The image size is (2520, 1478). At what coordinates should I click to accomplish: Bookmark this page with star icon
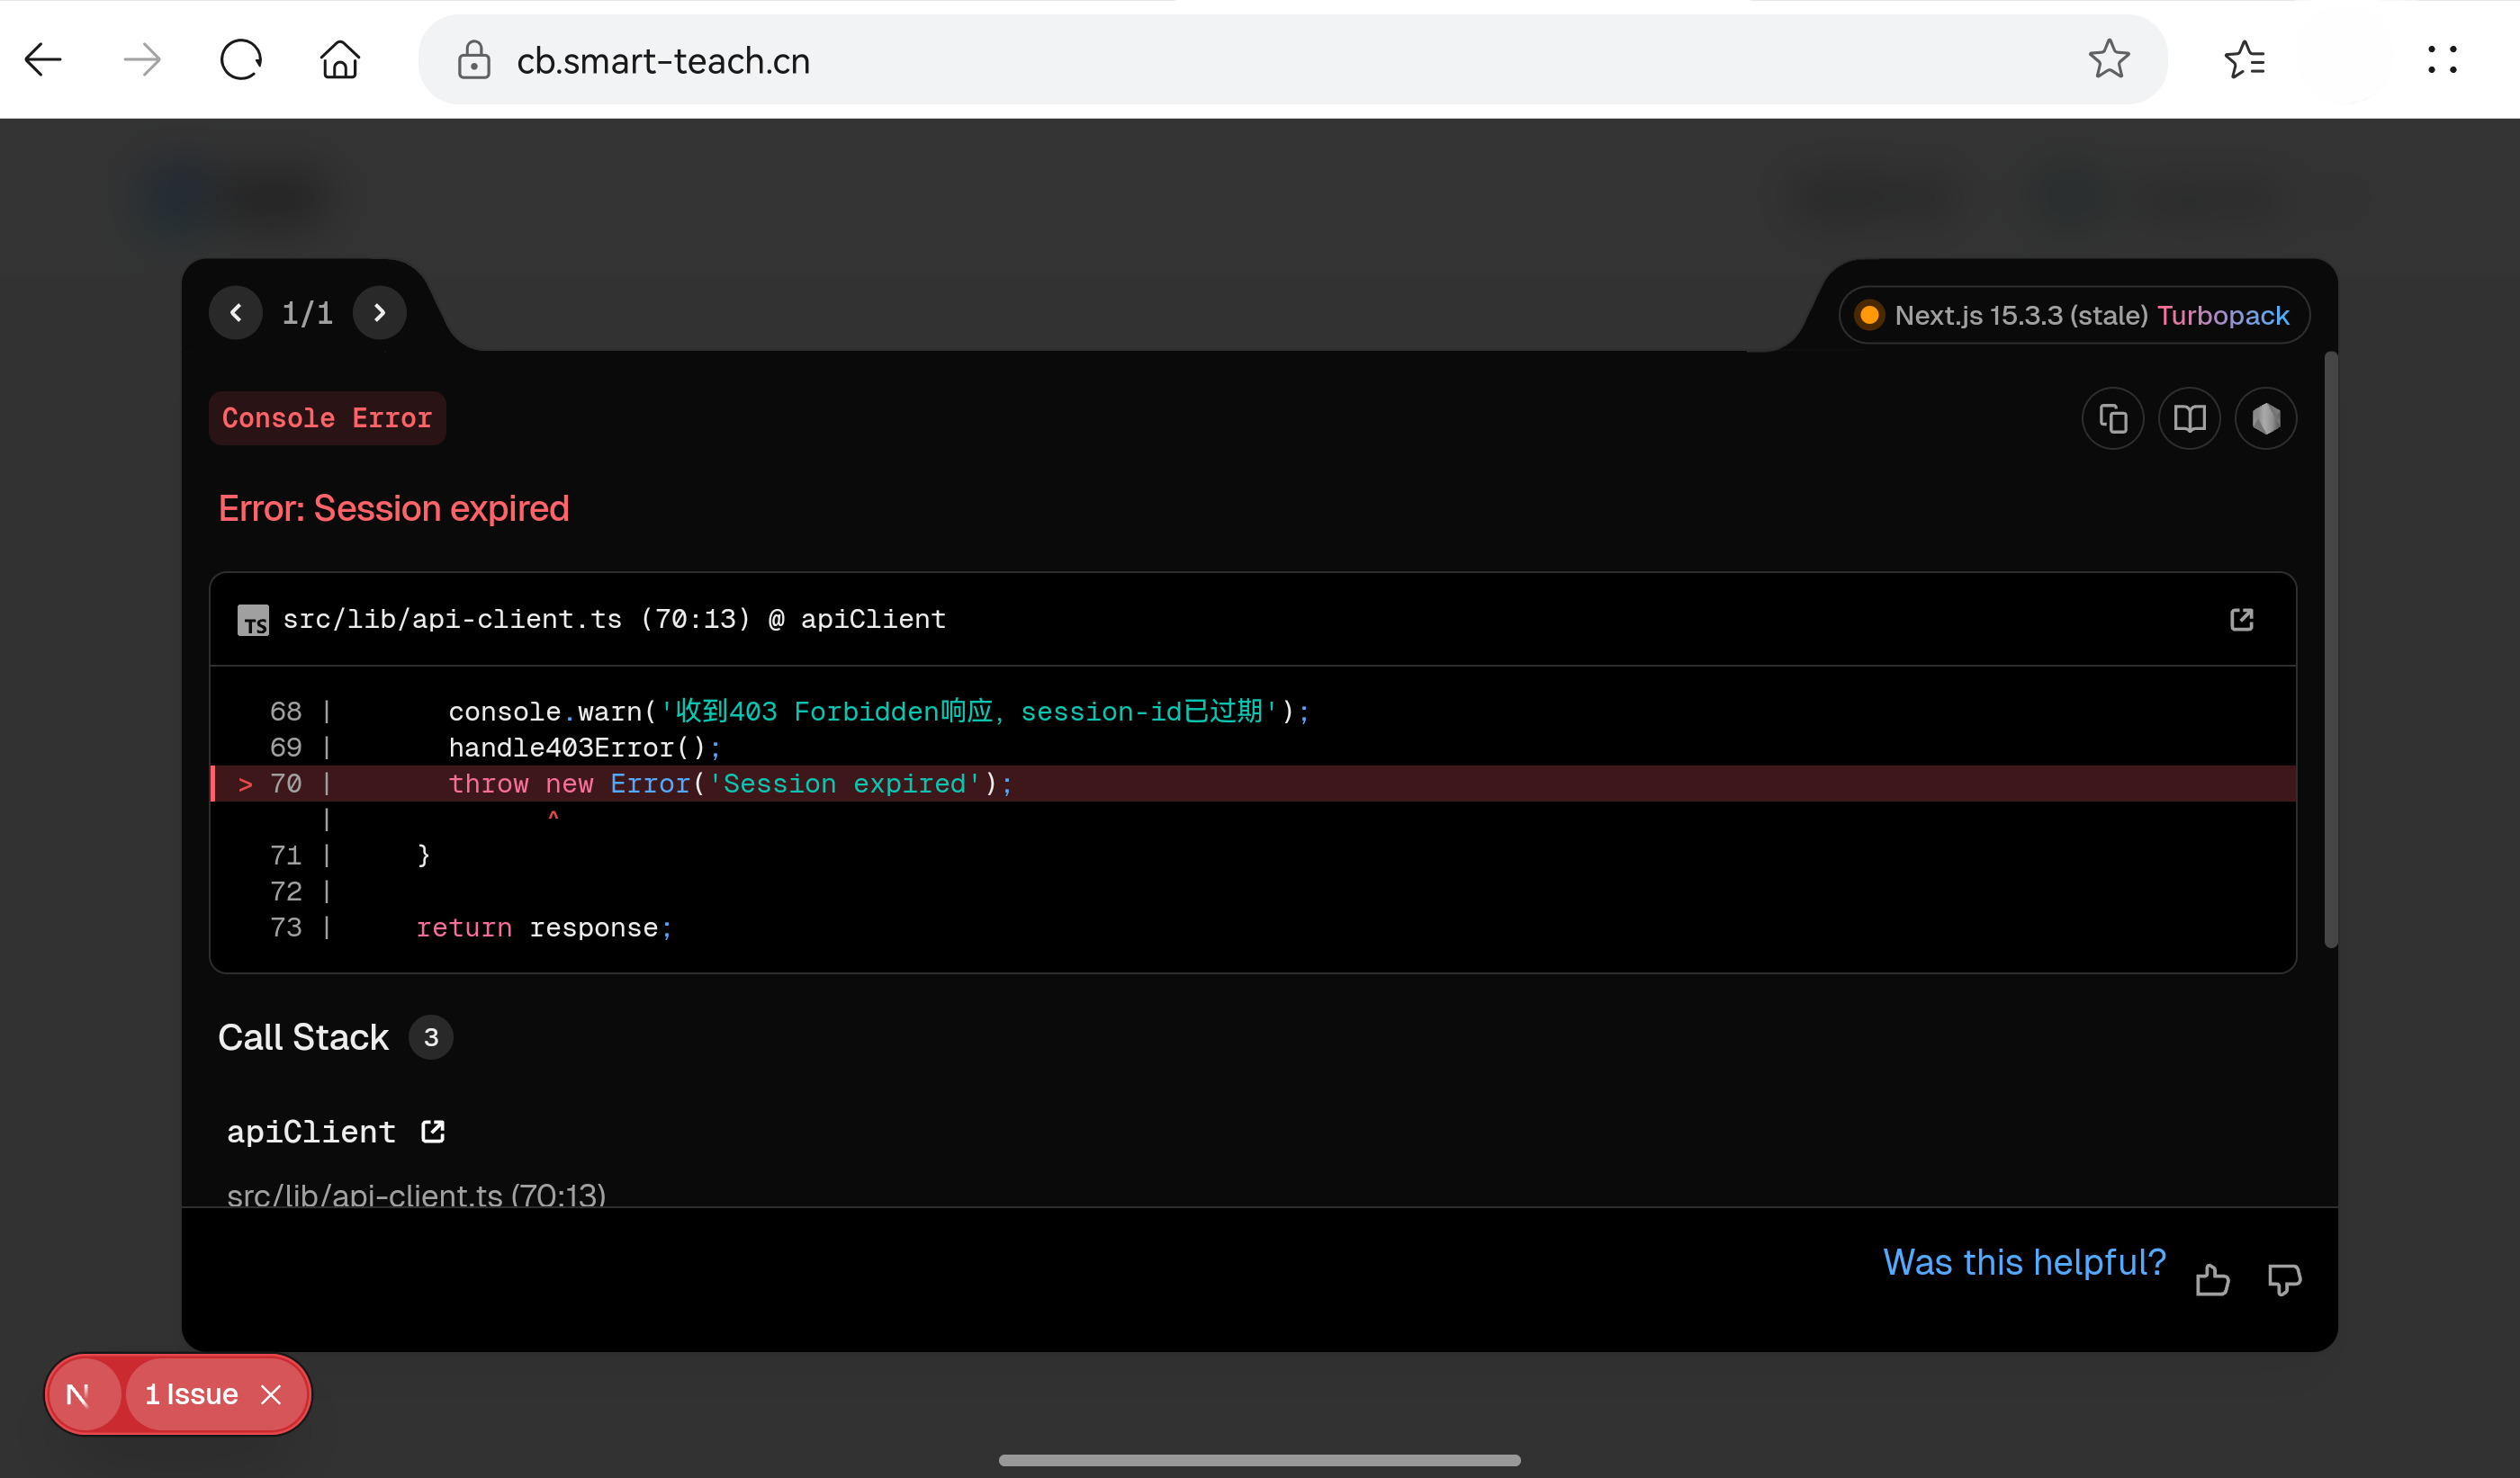click(2109, 59)
